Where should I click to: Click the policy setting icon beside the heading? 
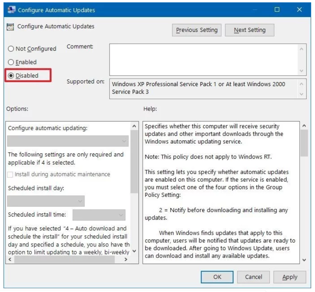10,27
